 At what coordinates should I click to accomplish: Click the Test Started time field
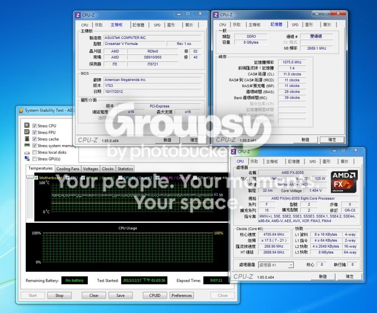pos(144,280)
